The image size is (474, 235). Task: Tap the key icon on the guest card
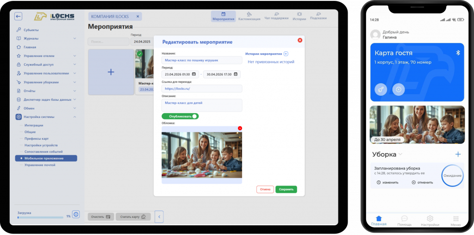click(381, 89)
